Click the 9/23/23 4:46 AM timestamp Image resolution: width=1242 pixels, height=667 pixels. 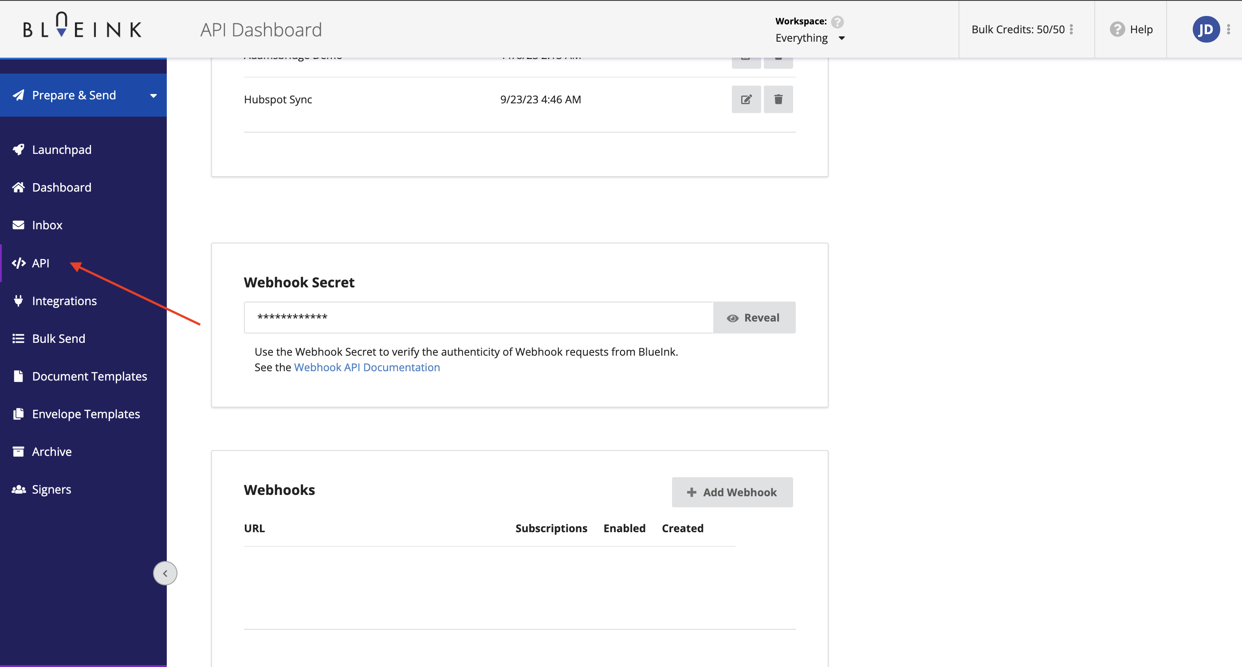pos(540,99)
